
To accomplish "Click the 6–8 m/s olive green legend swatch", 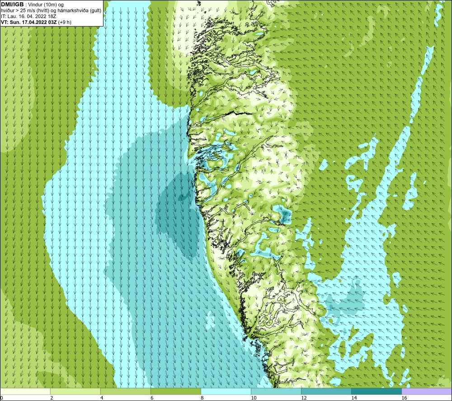I will click(x=176, y=392).
